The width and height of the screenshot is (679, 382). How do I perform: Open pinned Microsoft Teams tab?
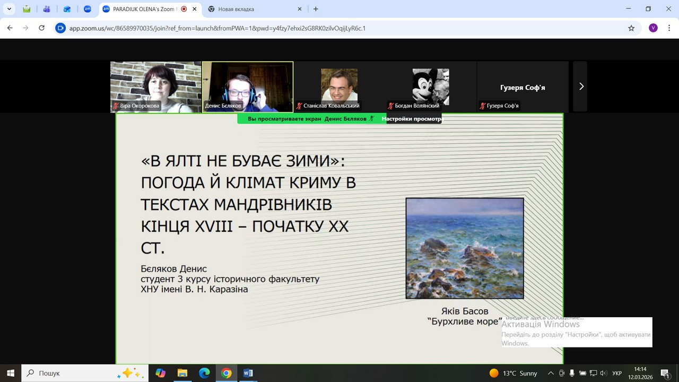[47, 9]
